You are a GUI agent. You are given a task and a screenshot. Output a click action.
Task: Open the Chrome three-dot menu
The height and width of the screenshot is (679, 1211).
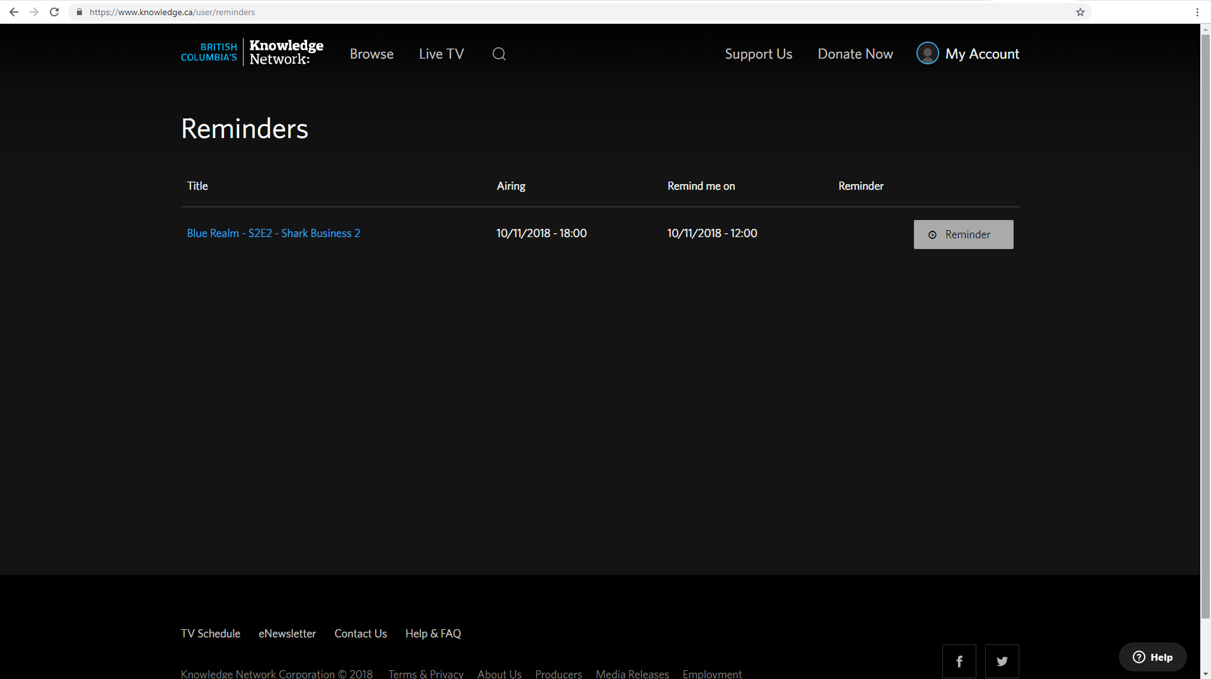tap(1197, 12)
